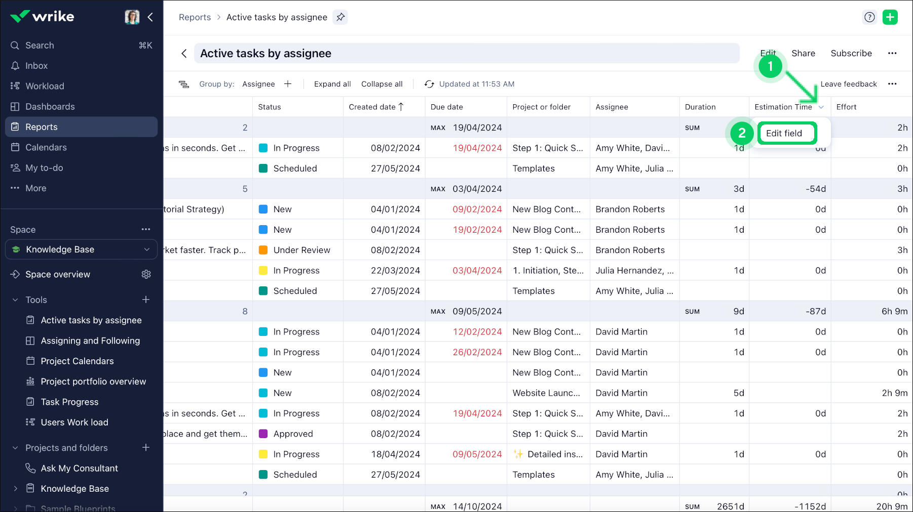The width and height of the screenshot is (913, 512).
Task: Expand the Knowledge Base folder in sidebar
Action: coord(15,489)
